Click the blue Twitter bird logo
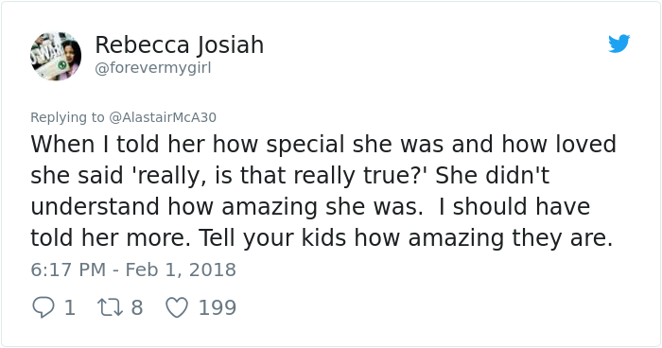This screenshot has width=662, height=348. coord(618,43)
